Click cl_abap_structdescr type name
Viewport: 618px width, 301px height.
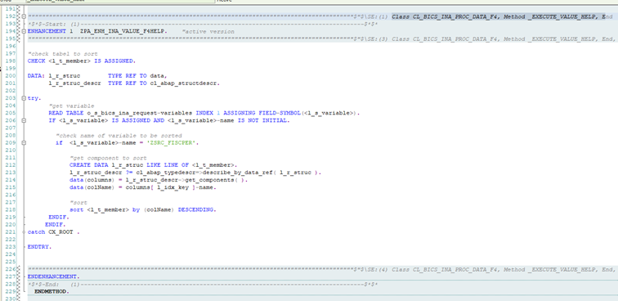185,83
